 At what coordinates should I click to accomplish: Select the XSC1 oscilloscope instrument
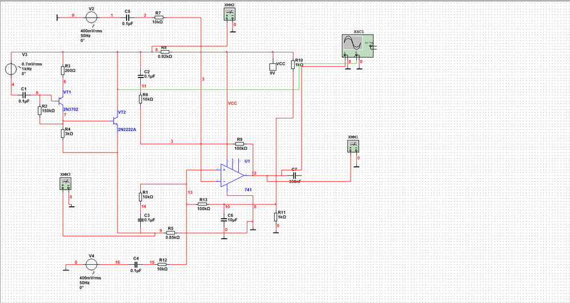point(358,46)
